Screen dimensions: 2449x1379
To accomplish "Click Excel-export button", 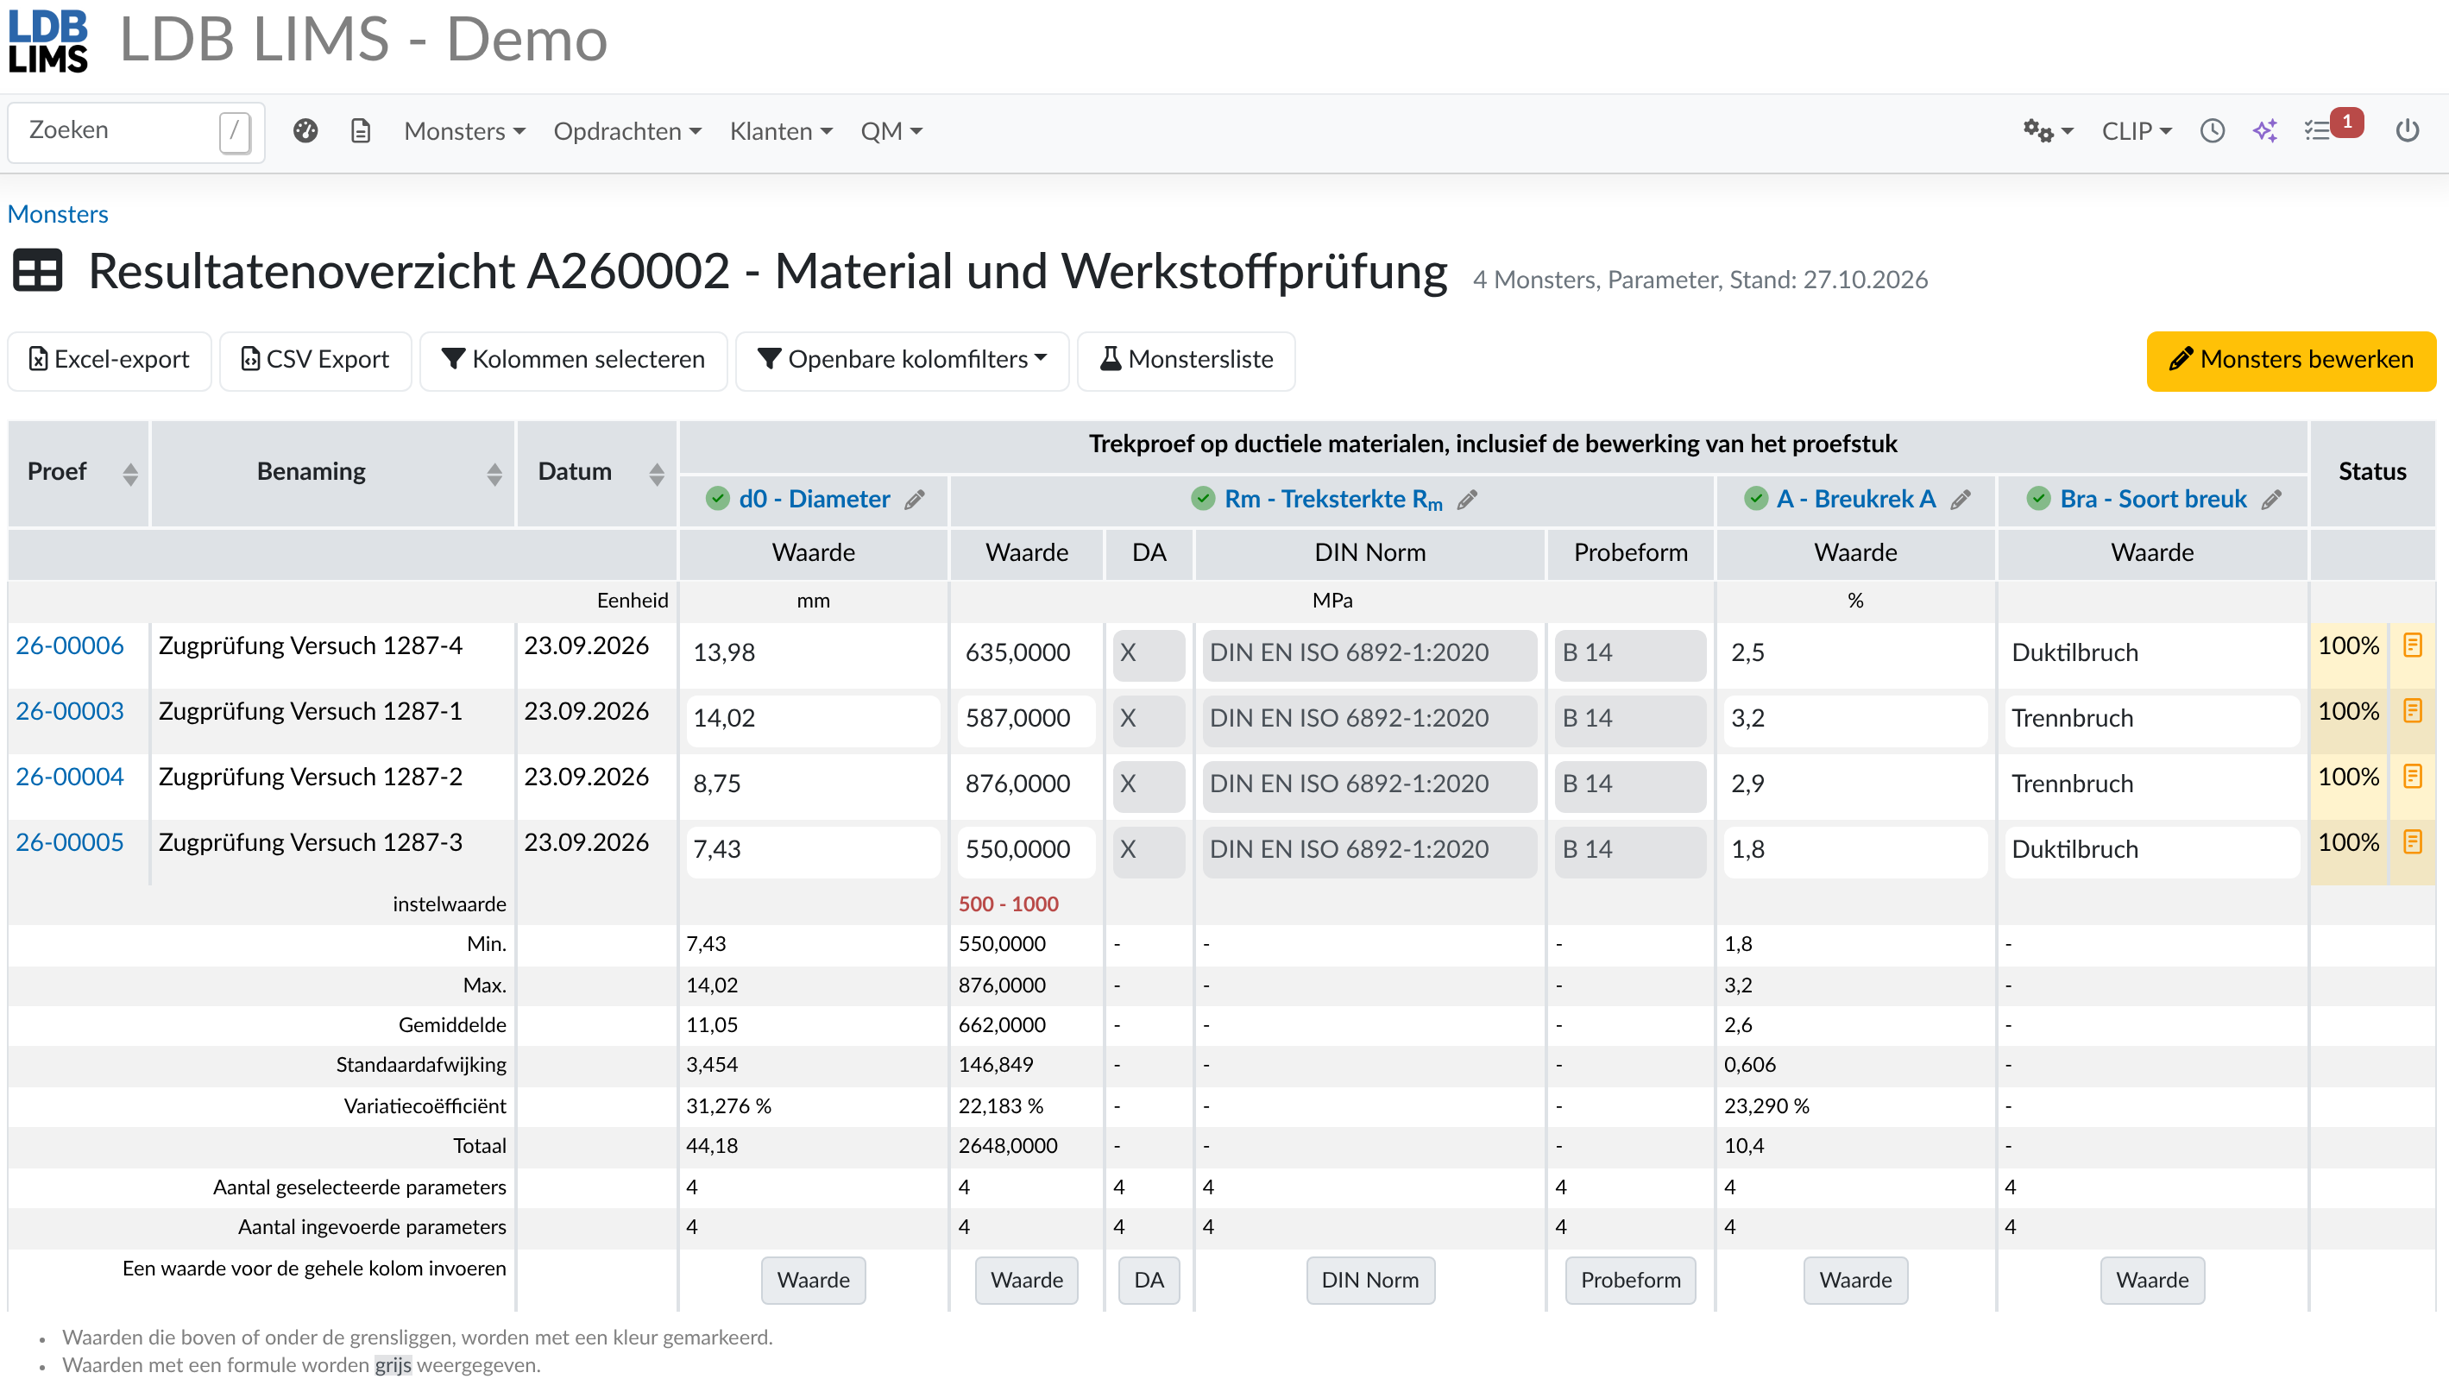I will click(110, 361).
